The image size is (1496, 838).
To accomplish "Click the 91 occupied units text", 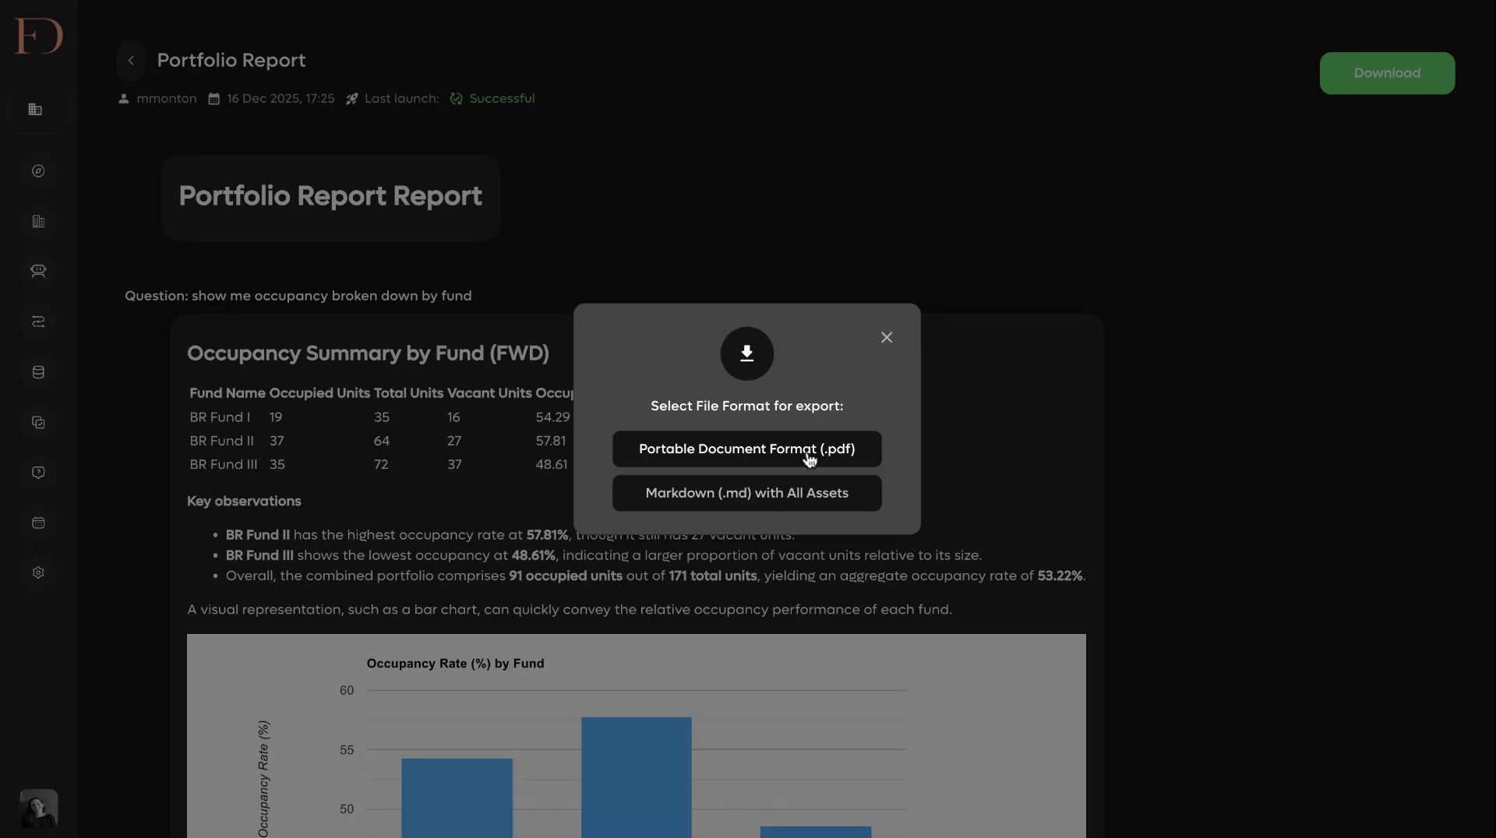I will pos(566,576).
